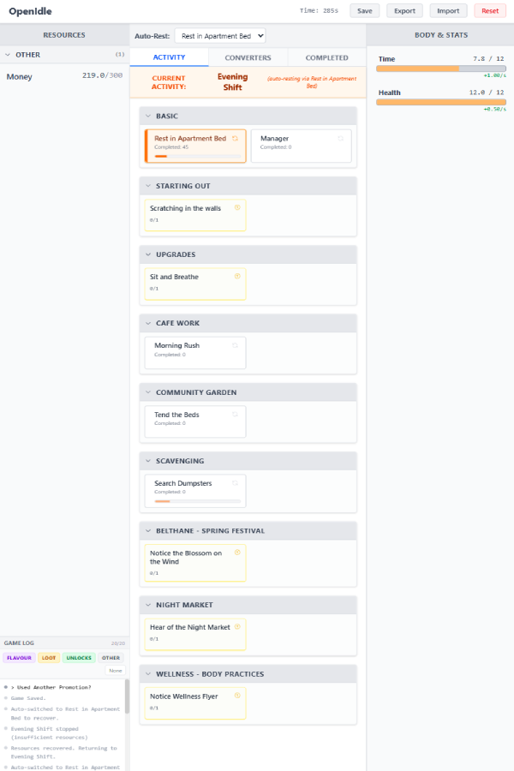514x771 pixels.
Task: Click star icon on Hear of the Night Market
Action: coord(237,626)
